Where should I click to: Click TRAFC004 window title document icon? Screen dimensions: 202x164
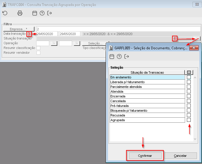click(4, 4)
